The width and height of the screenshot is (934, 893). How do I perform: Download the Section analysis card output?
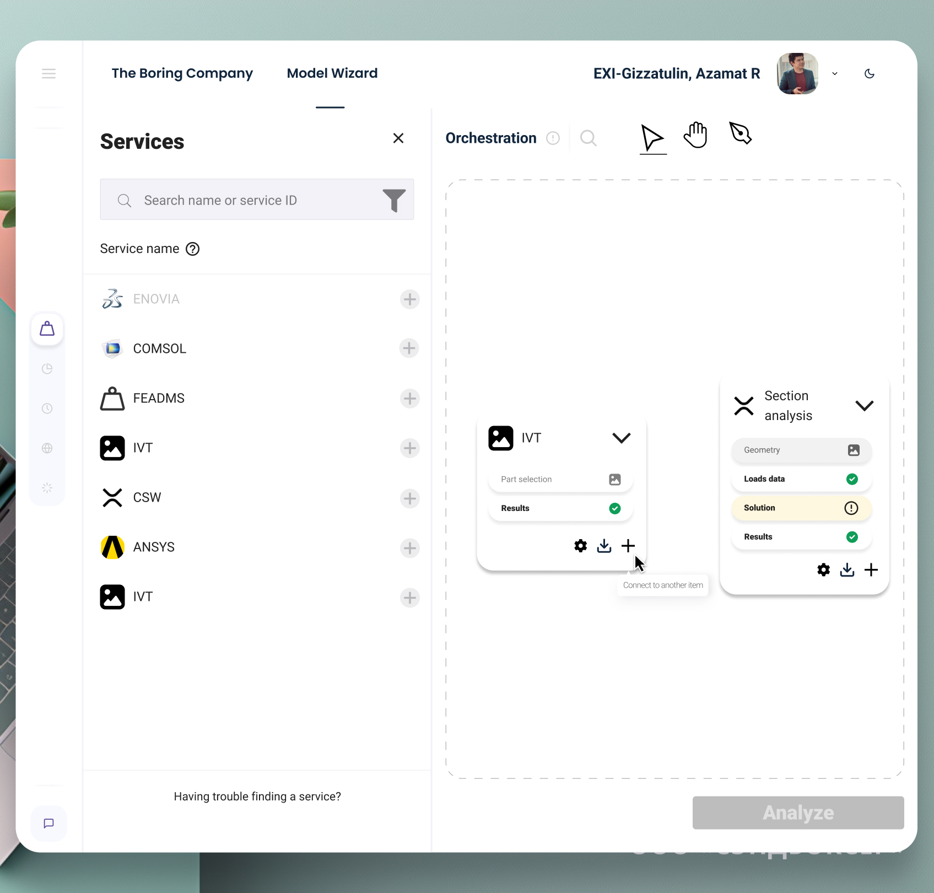(x=847, y=570)
